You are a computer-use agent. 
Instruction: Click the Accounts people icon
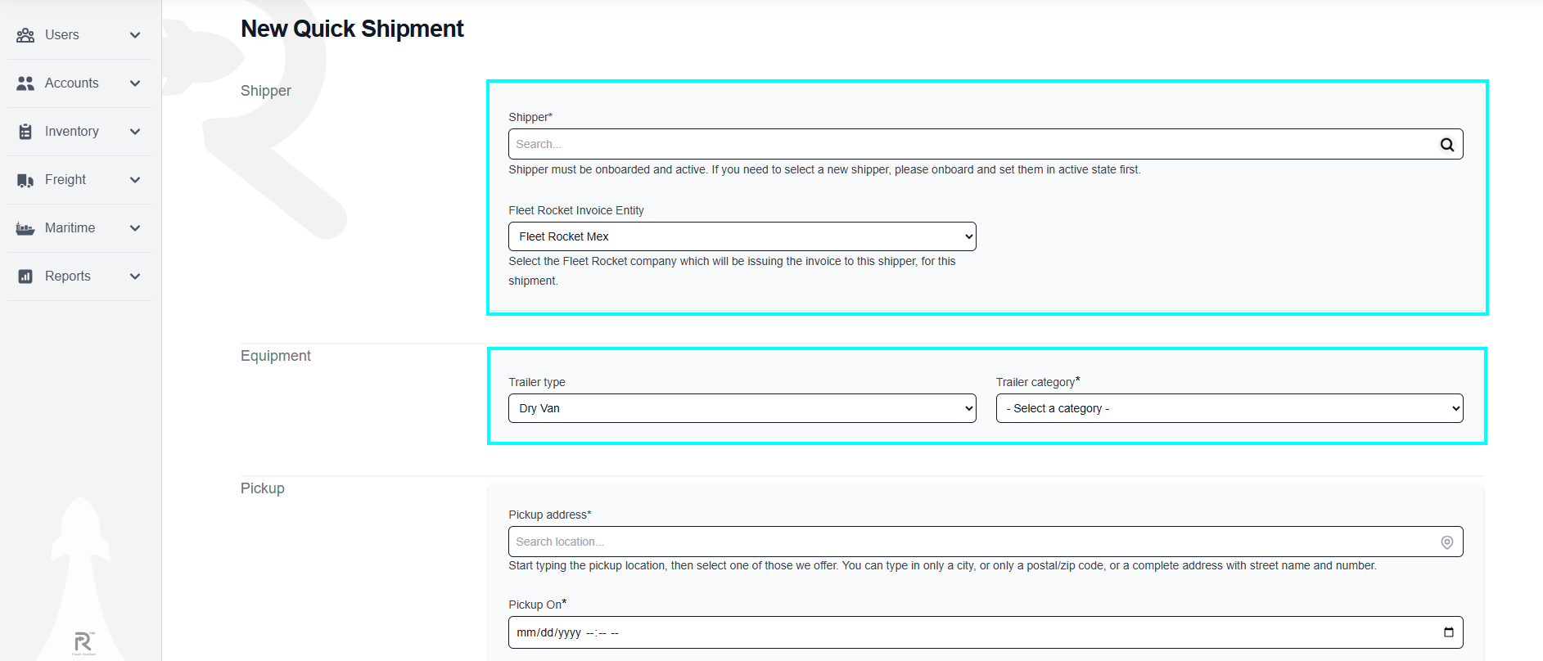click(25, 83)
